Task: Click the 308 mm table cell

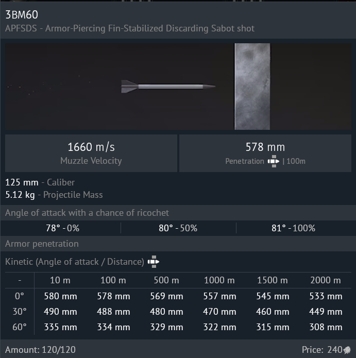Action: click(326, 327)
